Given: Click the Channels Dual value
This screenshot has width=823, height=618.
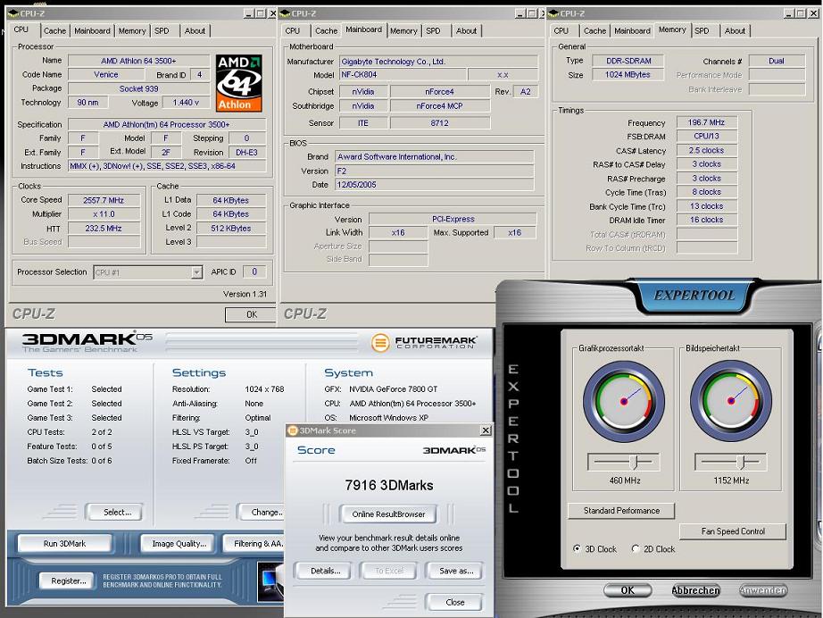Looking at the screenshot, I should pos(777,61).
